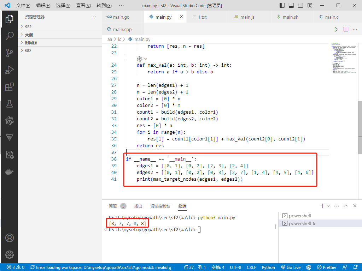Select the 终端 terminal panel tab

182,206
